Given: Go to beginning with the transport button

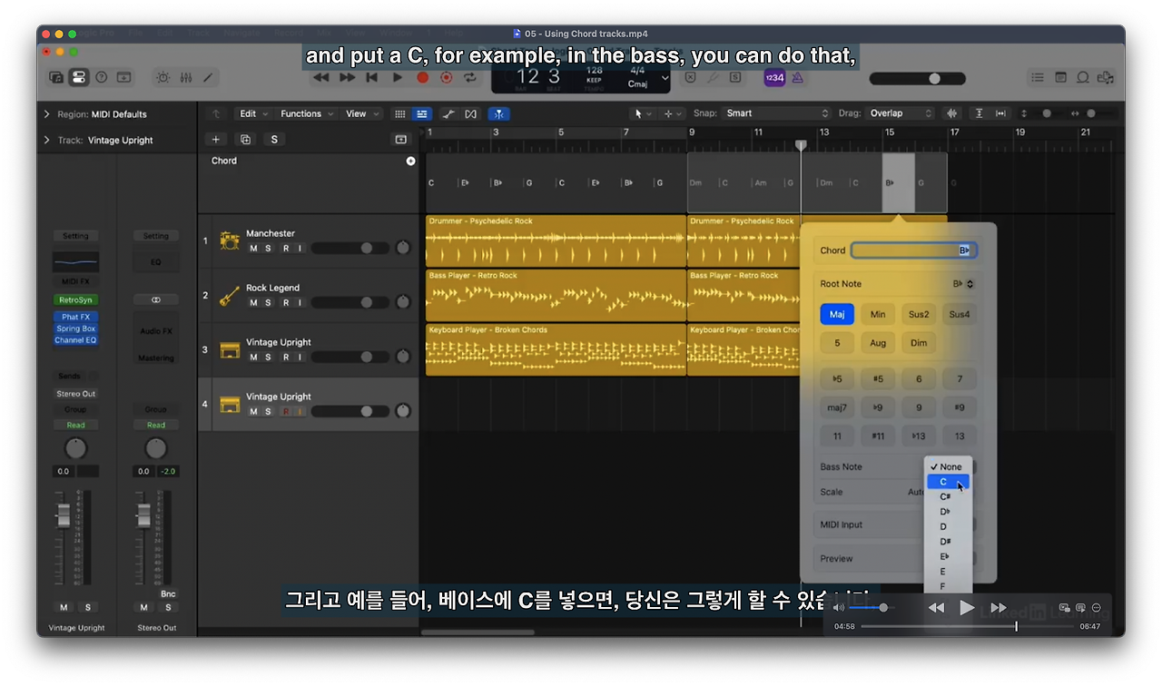Looking at the screenshot, I should click(371, 78).
